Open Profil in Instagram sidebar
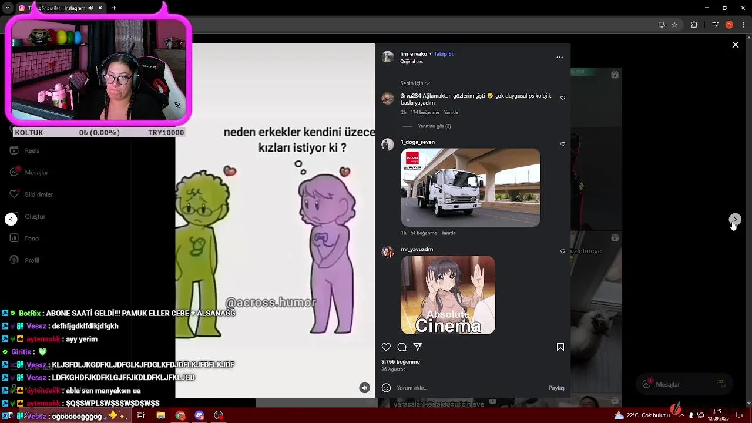Screen dimensions: 752x423 25,260
